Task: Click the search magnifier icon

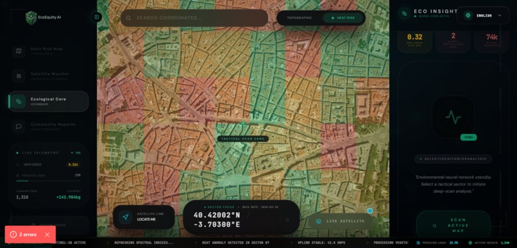Action: [x=128, y=18]
